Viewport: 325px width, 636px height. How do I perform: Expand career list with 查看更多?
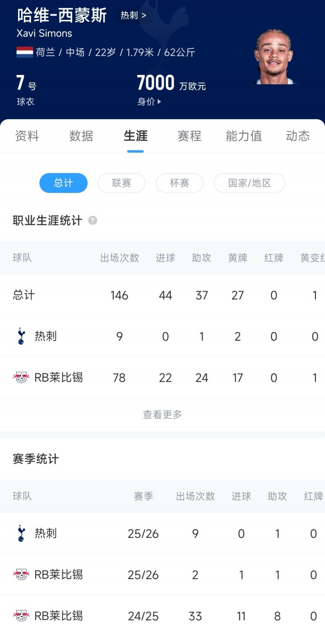162,415
